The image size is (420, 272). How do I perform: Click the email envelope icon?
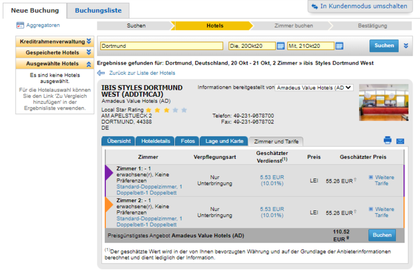[x=400, y=141]
